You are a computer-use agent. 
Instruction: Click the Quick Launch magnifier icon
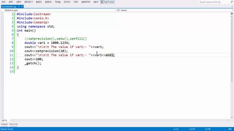[232, 2]
